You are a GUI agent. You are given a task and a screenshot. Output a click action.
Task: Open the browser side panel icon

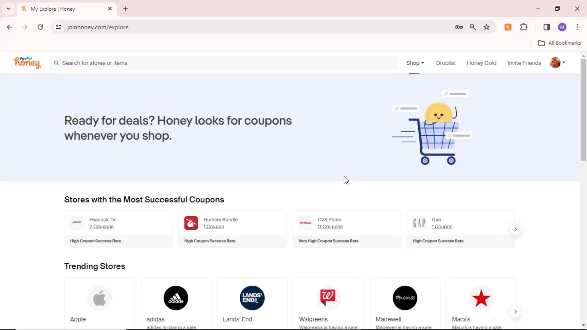click(x=547, y=27)
